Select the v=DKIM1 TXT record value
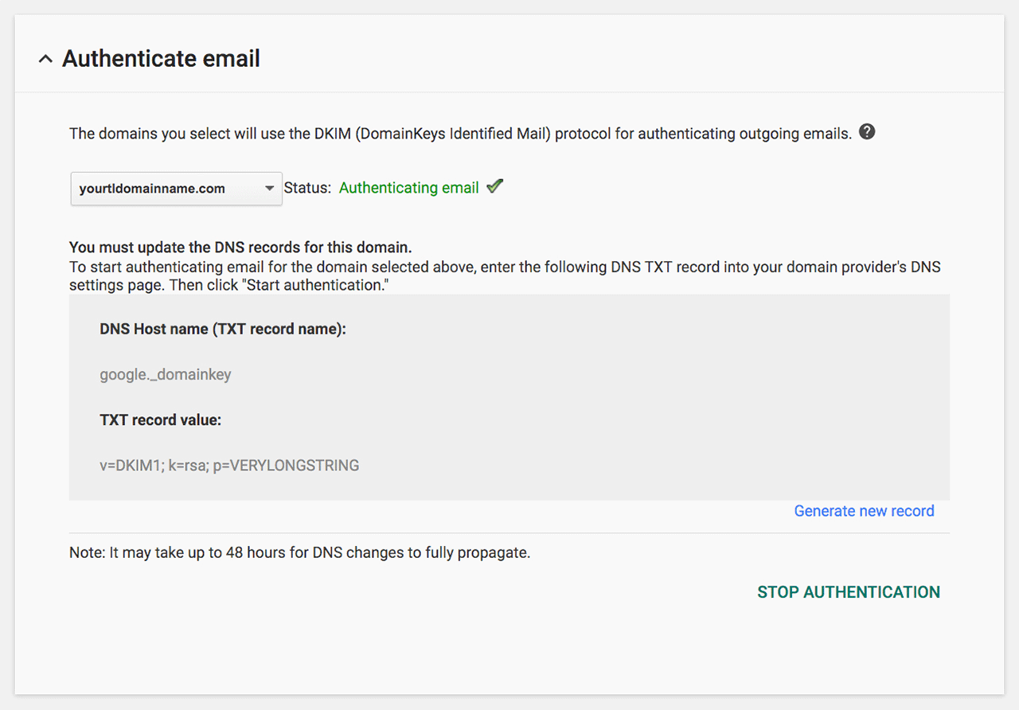 tap(229, 466)
